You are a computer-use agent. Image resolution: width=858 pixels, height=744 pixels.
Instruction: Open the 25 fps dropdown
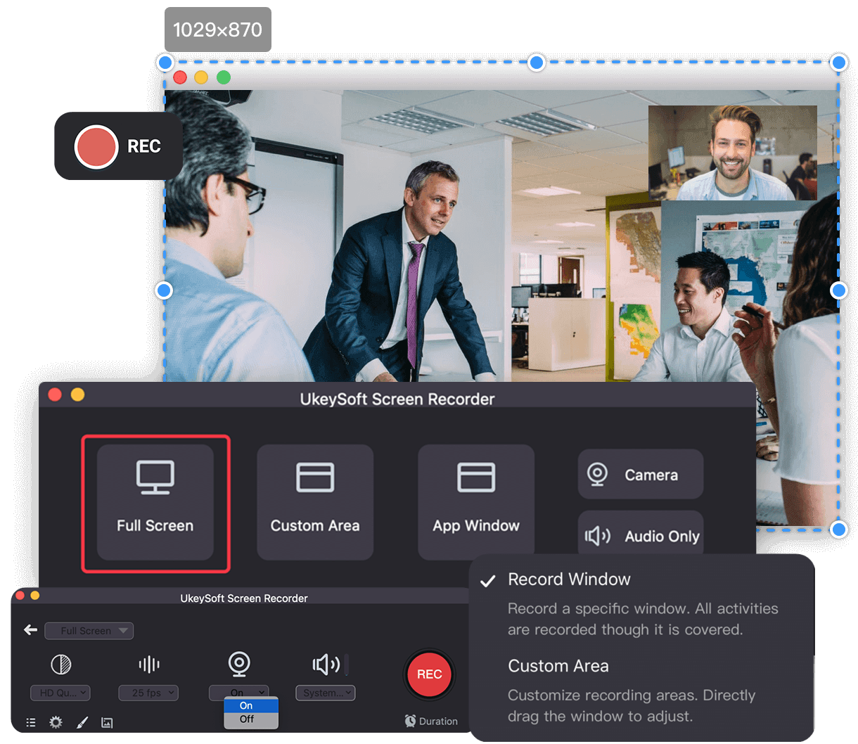coord(148,693)
